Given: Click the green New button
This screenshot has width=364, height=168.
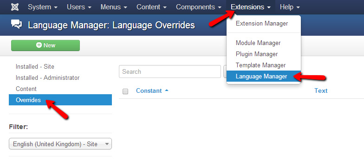Looking at the screenshot, I should [x=45, y=45].
